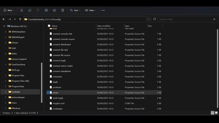Click the Cut scissors icon

click(x=22, y=10)
